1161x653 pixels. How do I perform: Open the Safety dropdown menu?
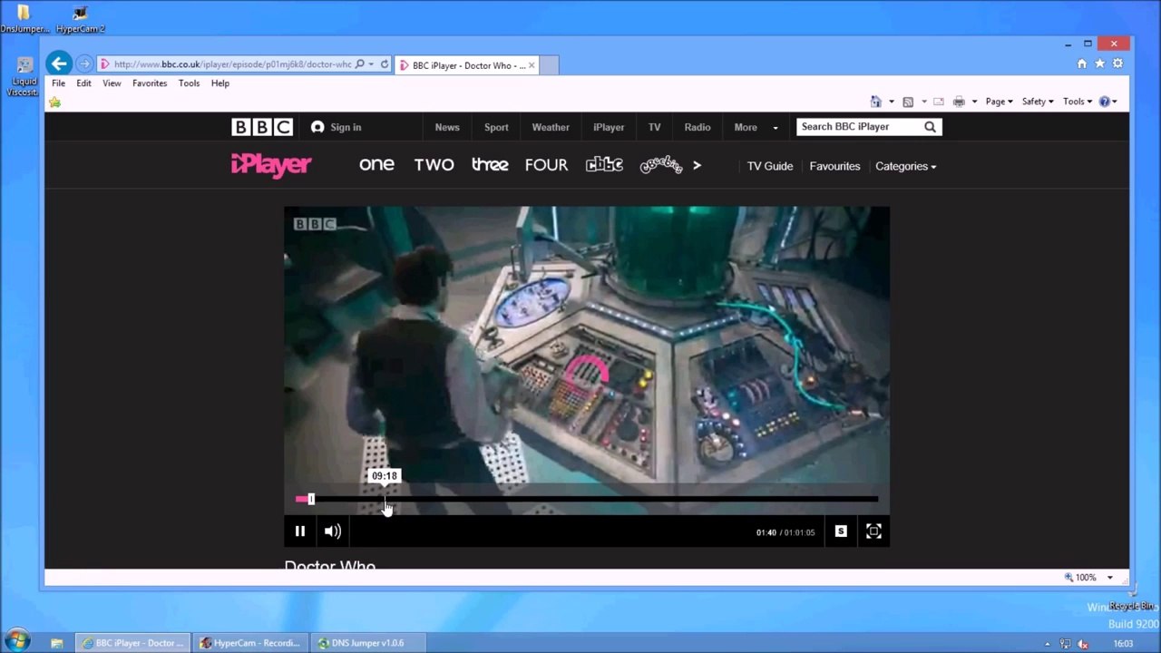(x=1038, y=102)
